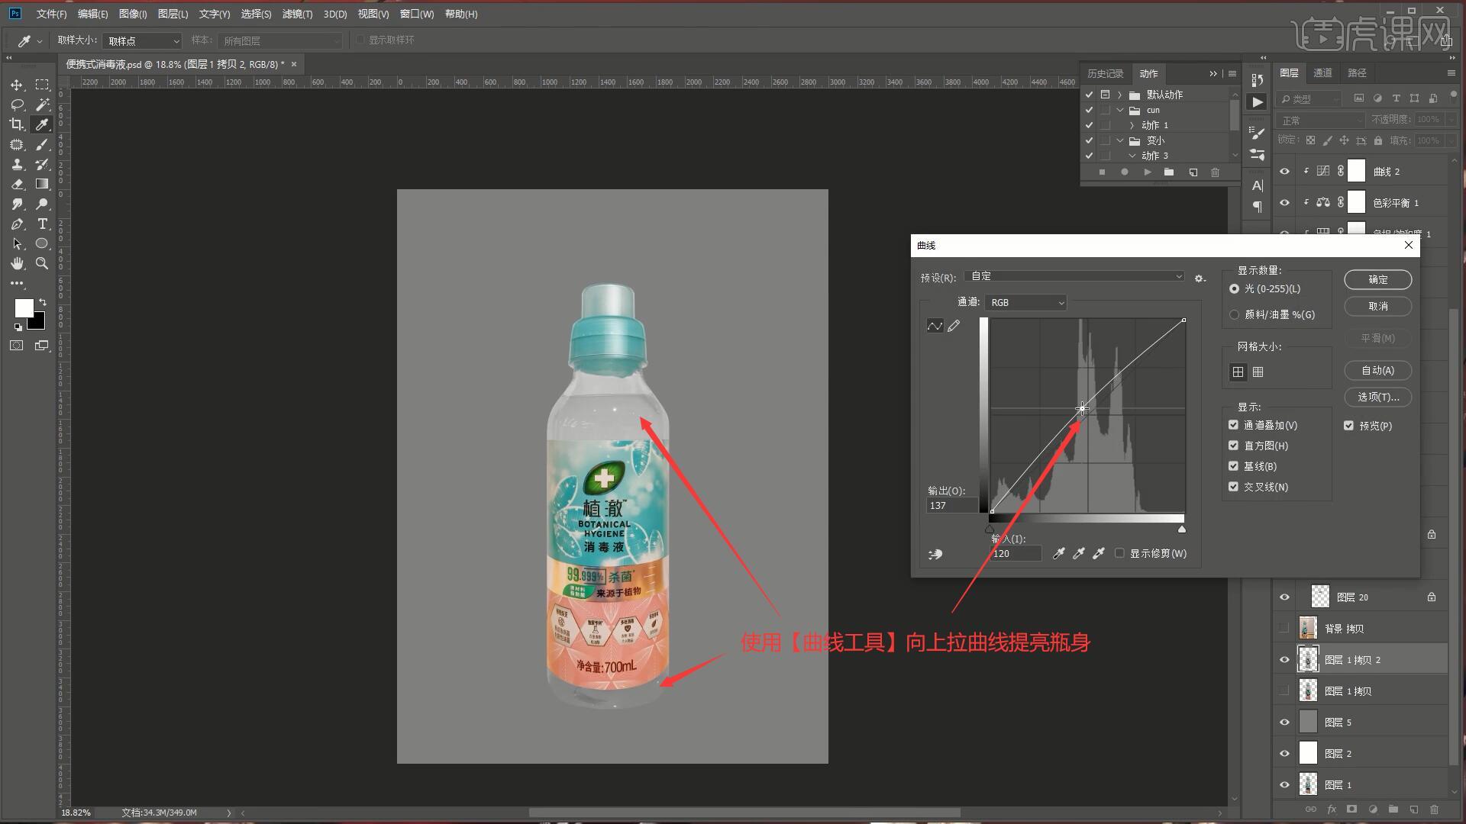Select the Crop tool

17,124
